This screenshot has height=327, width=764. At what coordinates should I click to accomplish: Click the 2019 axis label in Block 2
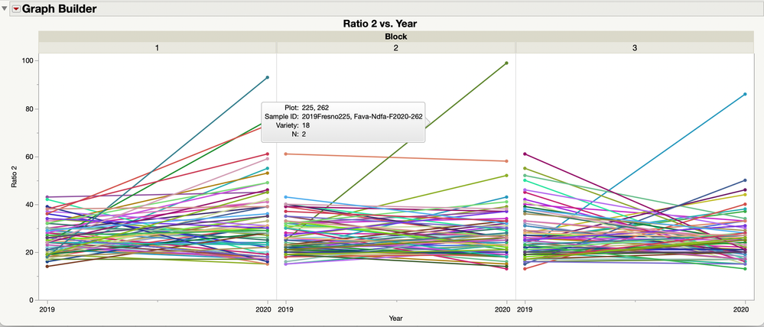click(x=285, y=309)
